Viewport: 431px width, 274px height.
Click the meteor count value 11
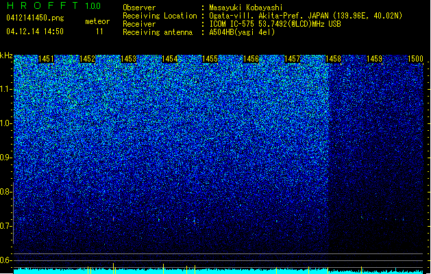click(x=99, y=32)
